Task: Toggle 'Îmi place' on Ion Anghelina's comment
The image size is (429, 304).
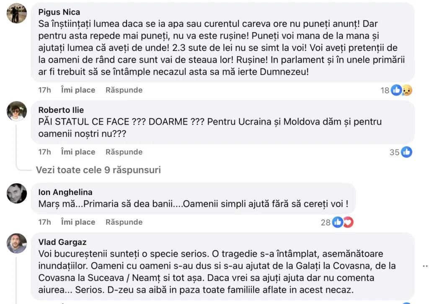Action: pos(78,222)
